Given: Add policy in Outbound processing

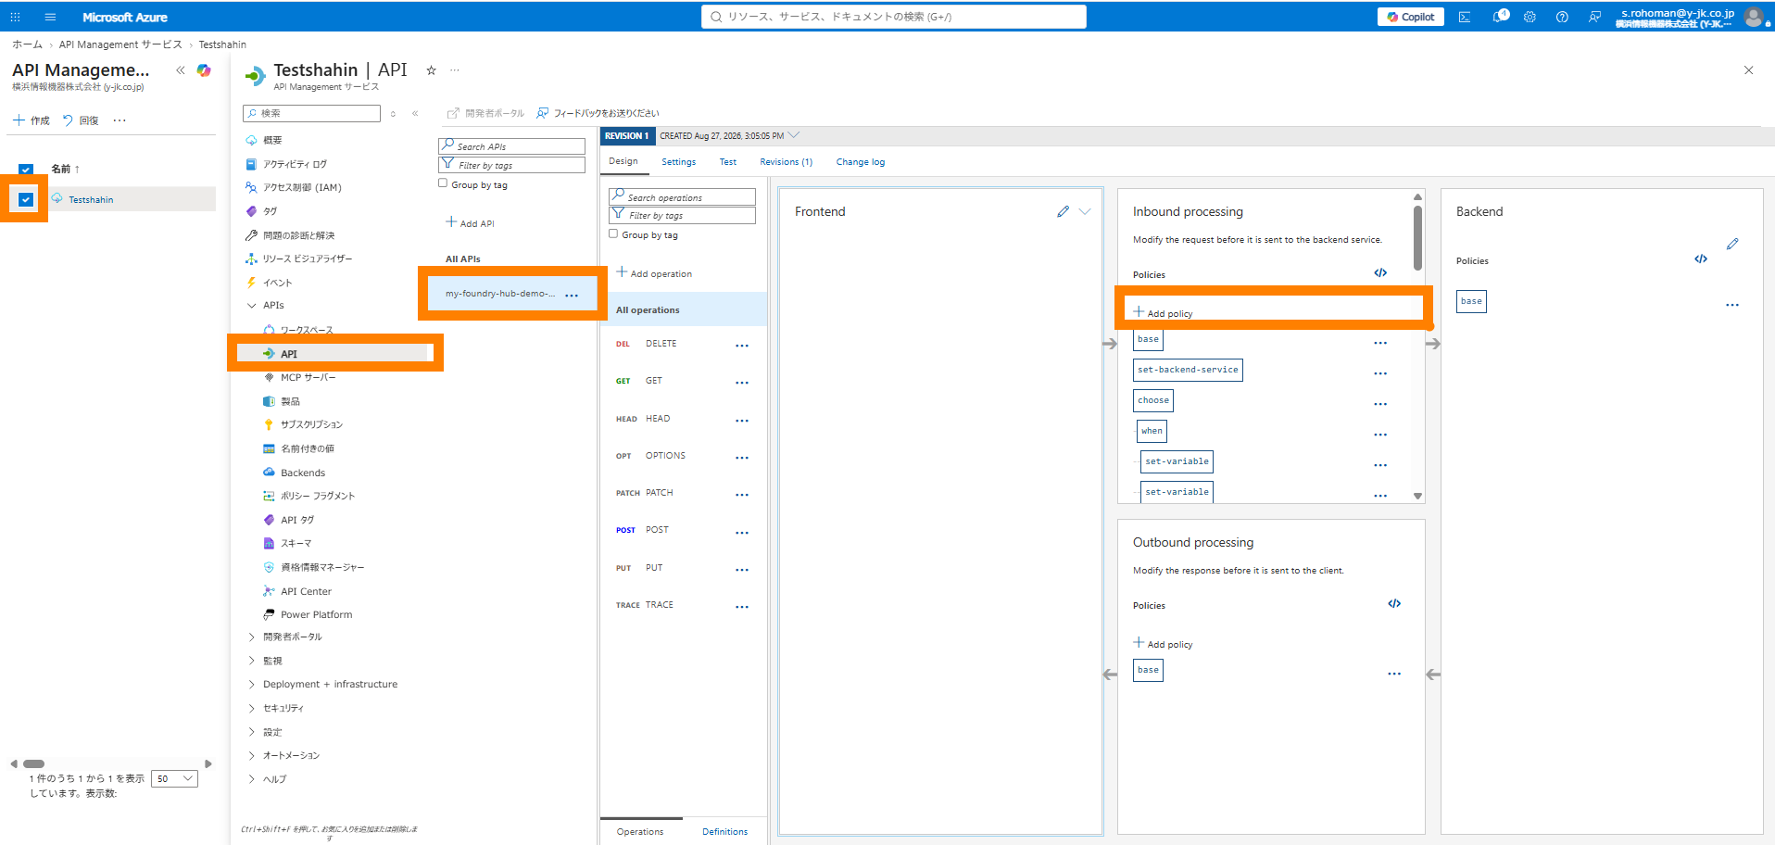Looking at the screenshot, I should click(x=1164, y=644).
